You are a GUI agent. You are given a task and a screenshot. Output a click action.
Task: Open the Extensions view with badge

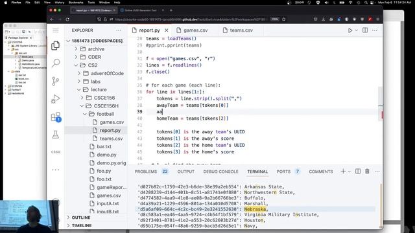[56, 116]
